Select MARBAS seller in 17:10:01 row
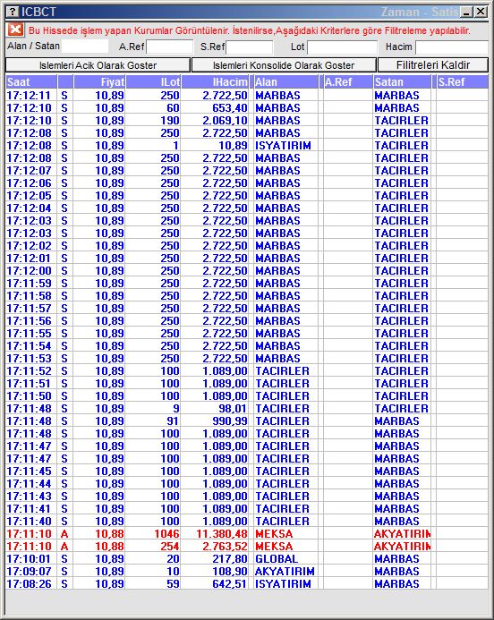This screenshot has width=494, height=620. point(402,559)
